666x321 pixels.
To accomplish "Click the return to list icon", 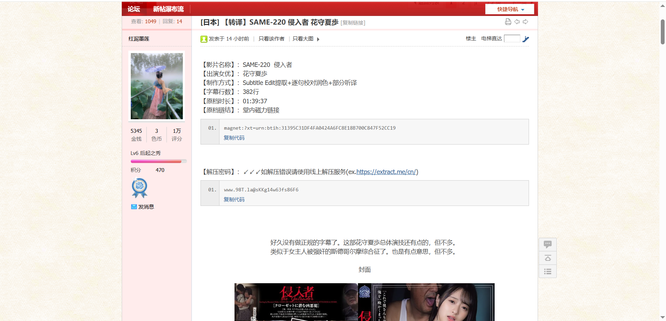I will point(548,271).
